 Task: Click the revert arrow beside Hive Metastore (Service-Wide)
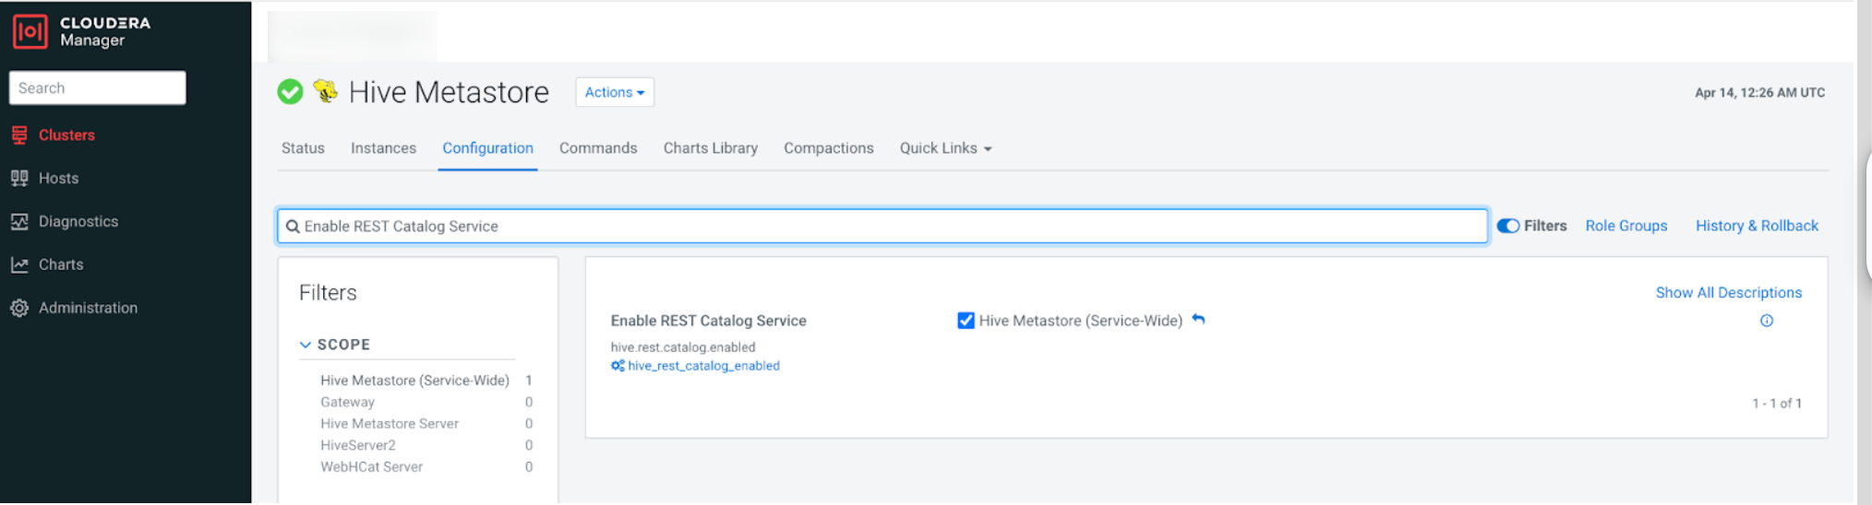pyautogui.click(x=1198, y=320)
